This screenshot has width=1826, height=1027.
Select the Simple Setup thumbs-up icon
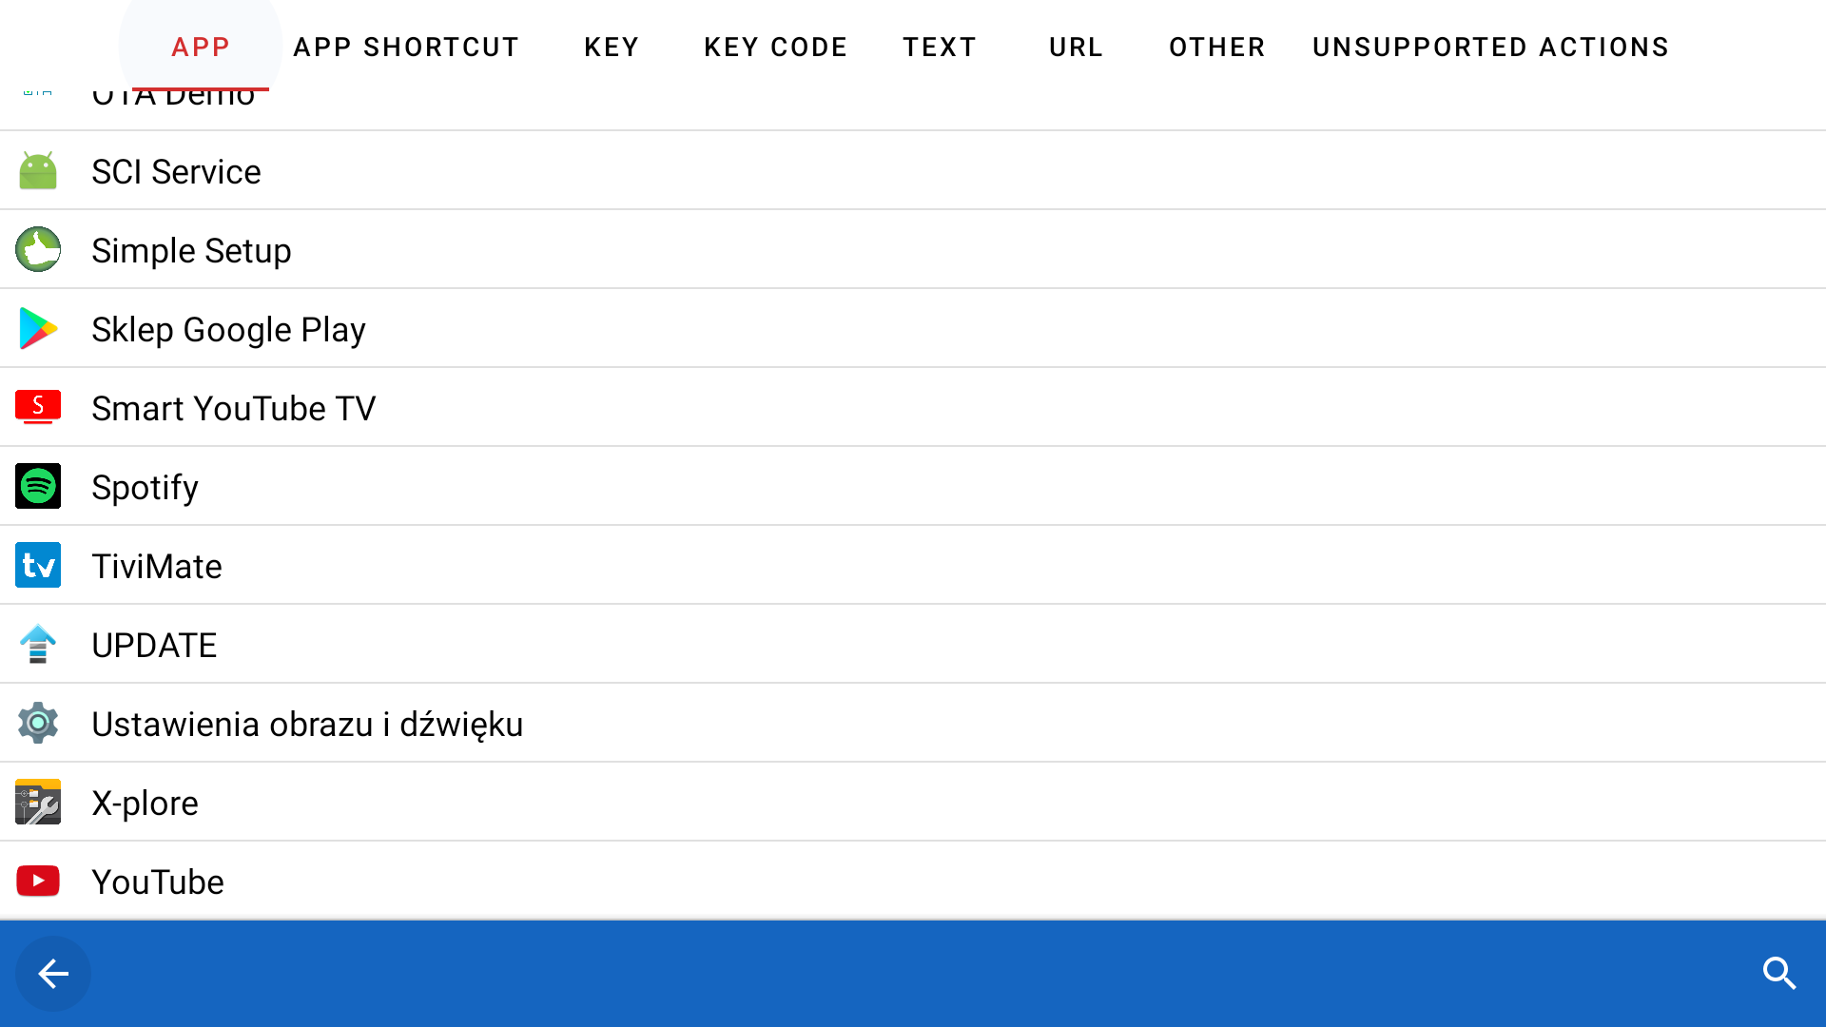coord(38,249)
